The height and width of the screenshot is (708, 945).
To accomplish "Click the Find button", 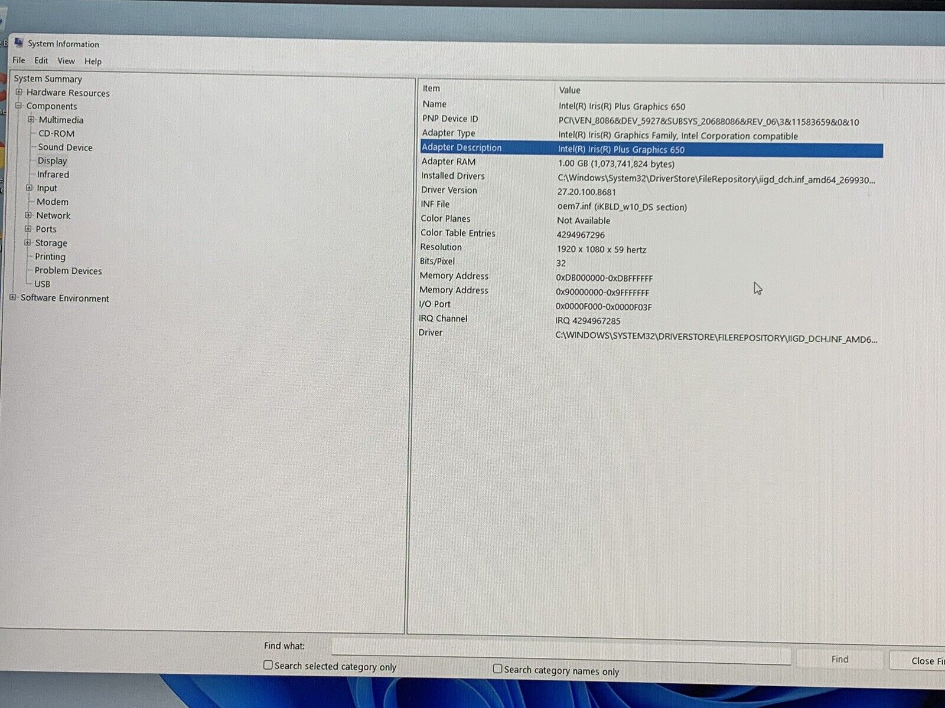I will (x=839, y=659).
